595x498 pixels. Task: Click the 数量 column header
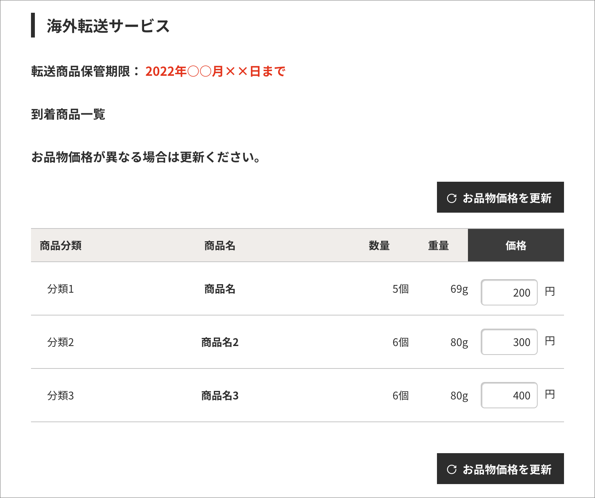coord(379,246)
